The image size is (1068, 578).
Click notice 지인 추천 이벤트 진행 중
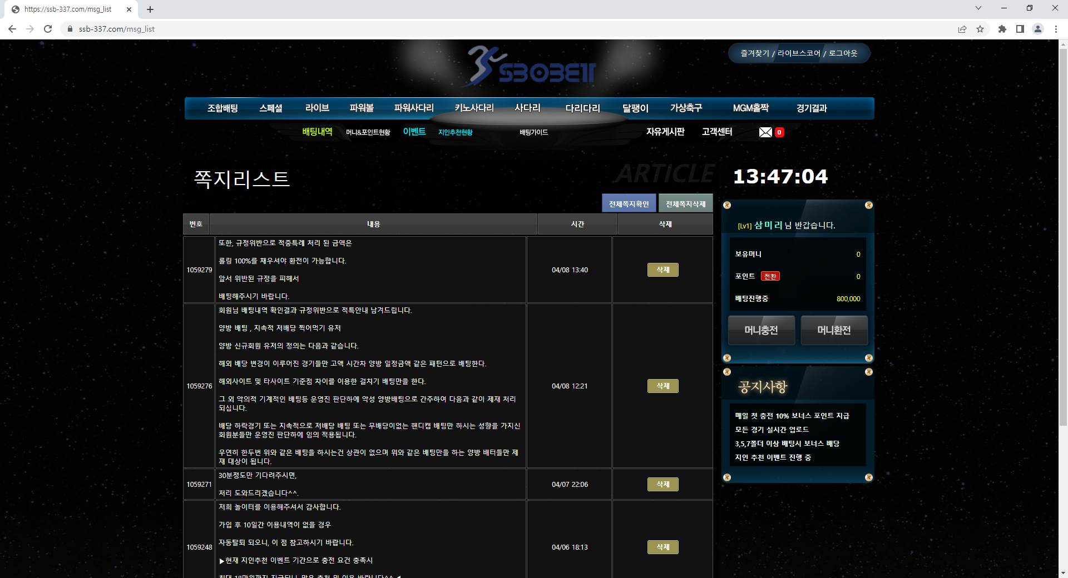point(773,457)
